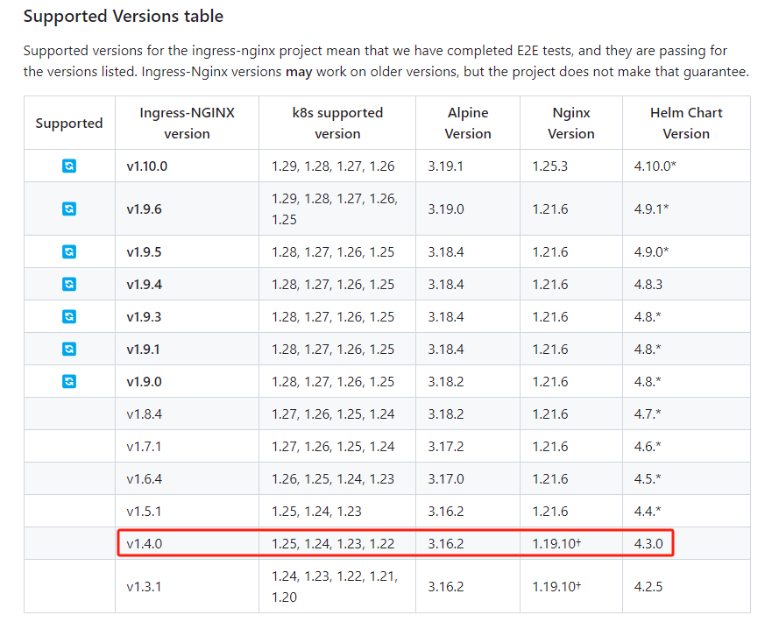Click Alpine version '3.17.2'

click(x=445, y=447)
